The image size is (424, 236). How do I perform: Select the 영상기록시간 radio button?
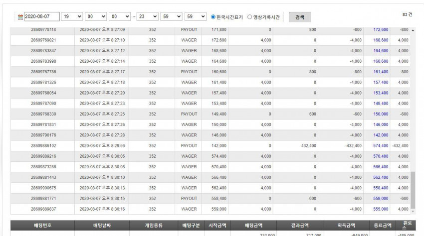tap(249, 17)
